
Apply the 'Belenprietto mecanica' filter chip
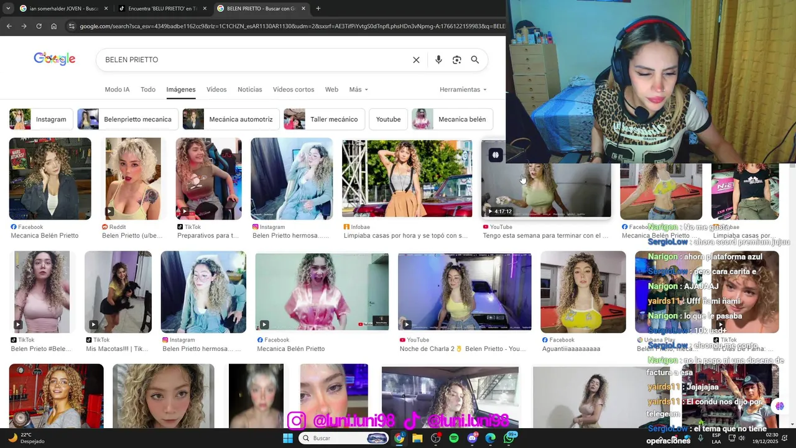(127, 119)
